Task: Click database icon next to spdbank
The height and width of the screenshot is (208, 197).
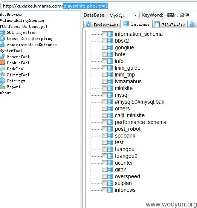Action: [x=110, y=136]
